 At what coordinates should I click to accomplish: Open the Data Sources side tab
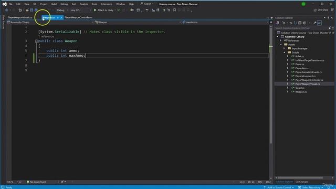(x=3, y=22)
